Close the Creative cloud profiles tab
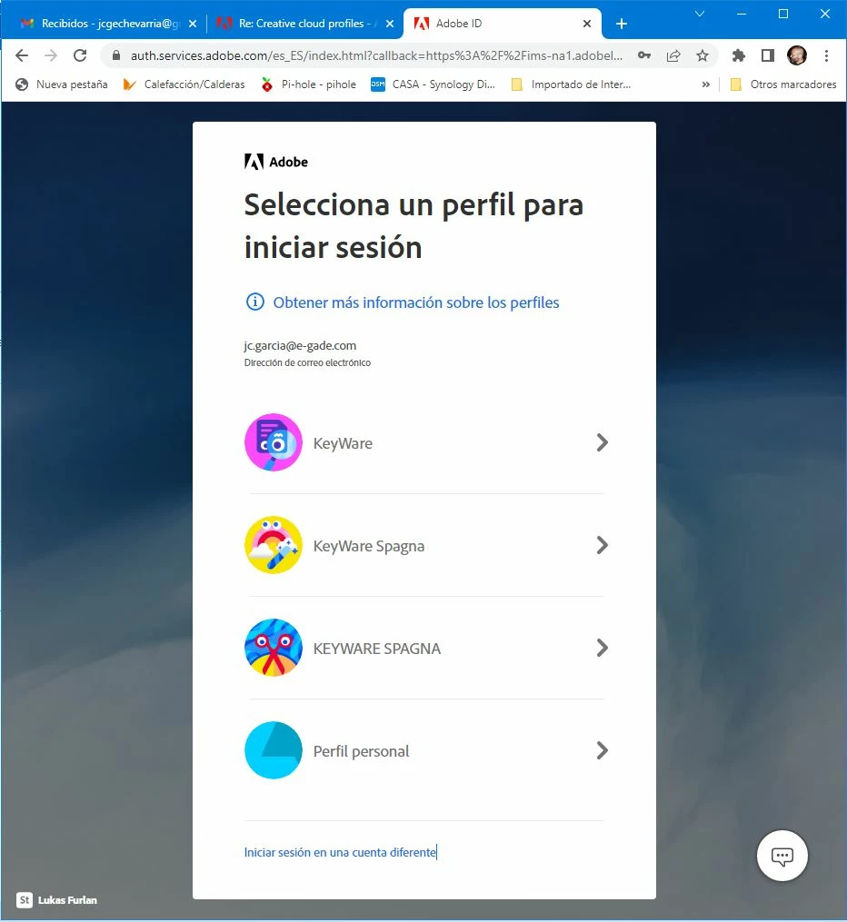 click(389, 24)
